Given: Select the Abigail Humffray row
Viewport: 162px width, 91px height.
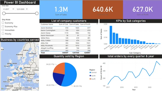Looking at the screenshot, I should click(66, 48).
